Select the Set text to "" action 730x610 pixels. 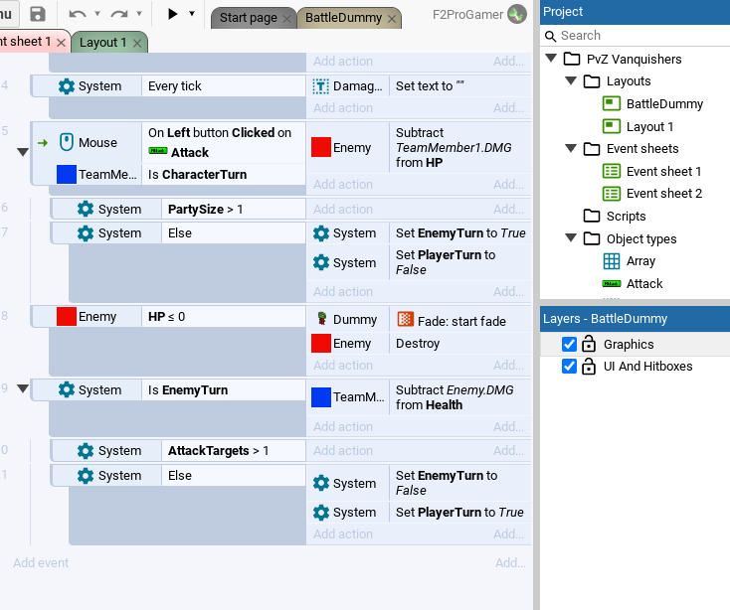coord(430,86)
